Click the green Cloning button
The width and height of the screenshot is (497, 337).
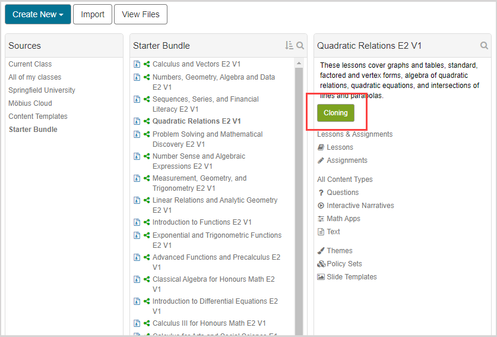click(x=335, y=113)
